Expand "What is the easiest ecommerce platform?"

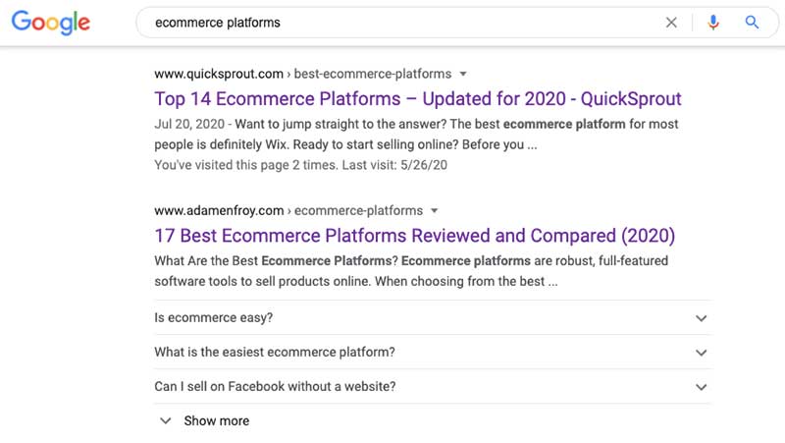click(x=275, y=353)
